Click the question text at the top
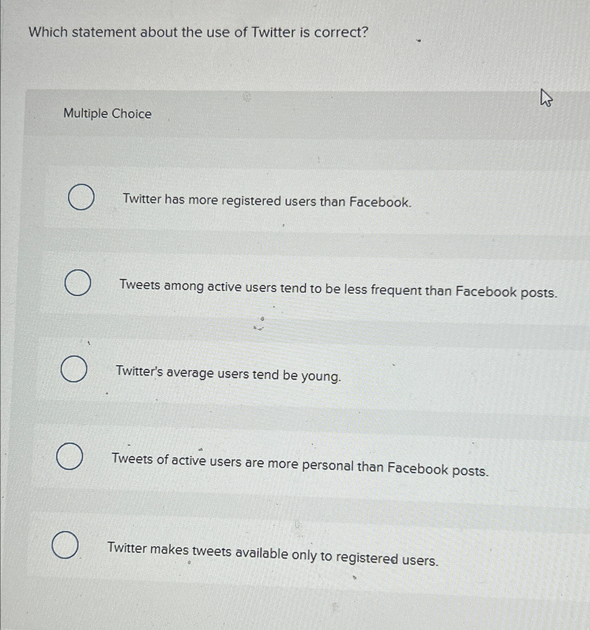Image resolution: width=590 pixels, height=630 pixels. pyautogui.click(x=198, y=33)
